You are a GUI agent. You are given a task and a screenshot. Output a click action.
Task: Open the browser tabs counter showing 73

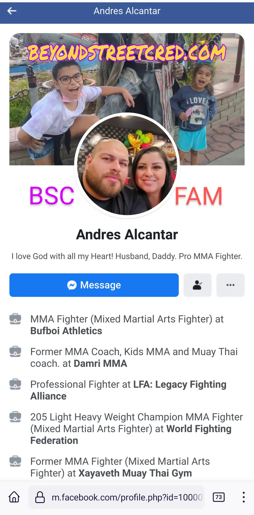218,497
